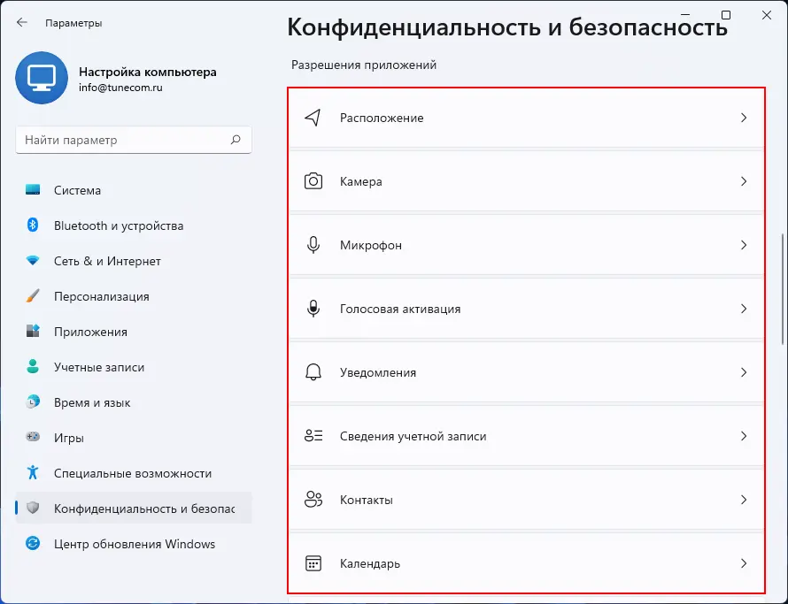Click the Voice activation icon
This screenshot has width=788, height=604.
coord(313,309)
